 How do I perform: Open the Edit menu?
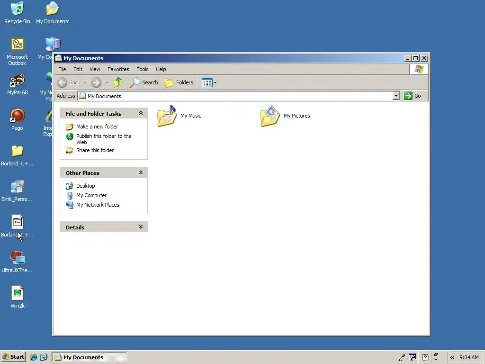point(78,69)
